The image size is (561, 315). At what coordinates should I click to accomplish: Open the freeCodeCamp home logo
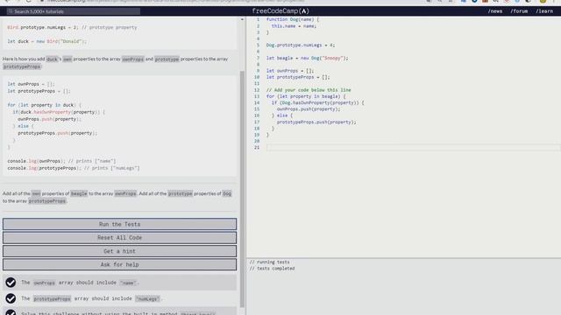[280, 11]
